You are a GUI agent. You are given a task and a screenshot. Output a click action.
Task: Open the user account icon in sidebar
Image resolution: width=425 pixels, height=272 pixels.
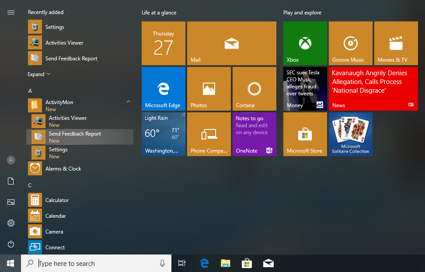click(x=11, y=160)
